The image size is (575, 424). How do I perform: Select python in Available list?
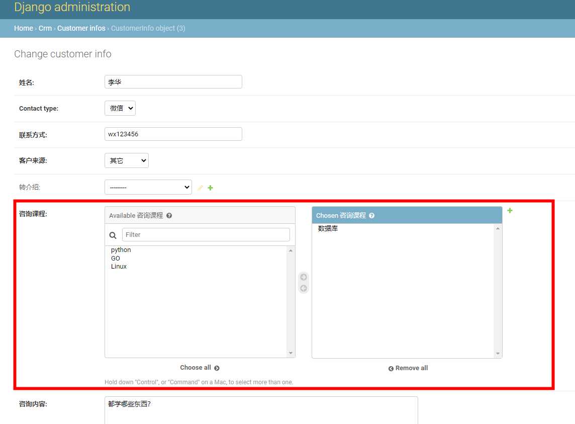(x=121, y=249)
